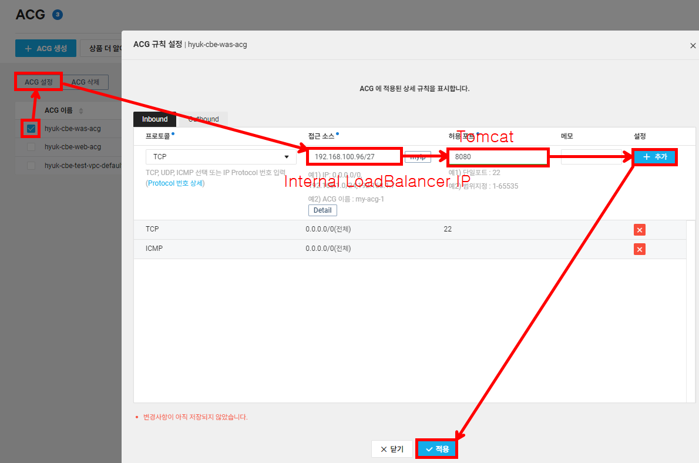The height and width of the screenshot is (463, 699).
Task: Click the 설정 column header
Action: pyautogui.click(x=640, y=136)
